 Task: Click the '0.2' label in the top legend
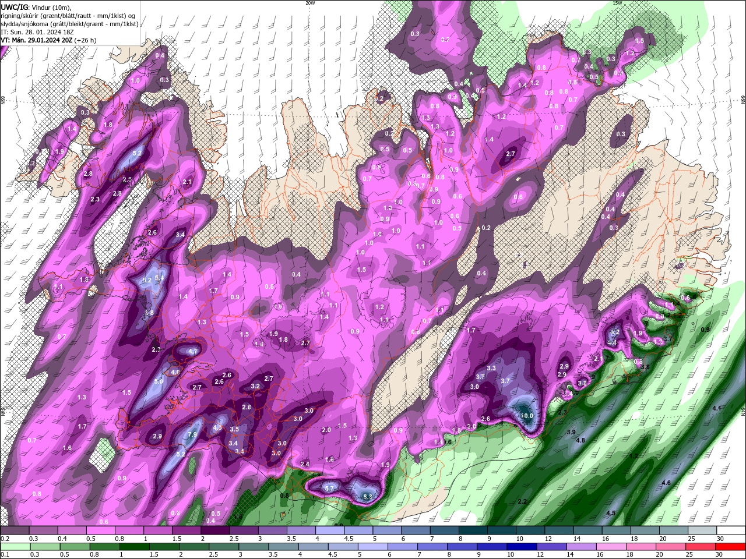[x=5, y=539]
